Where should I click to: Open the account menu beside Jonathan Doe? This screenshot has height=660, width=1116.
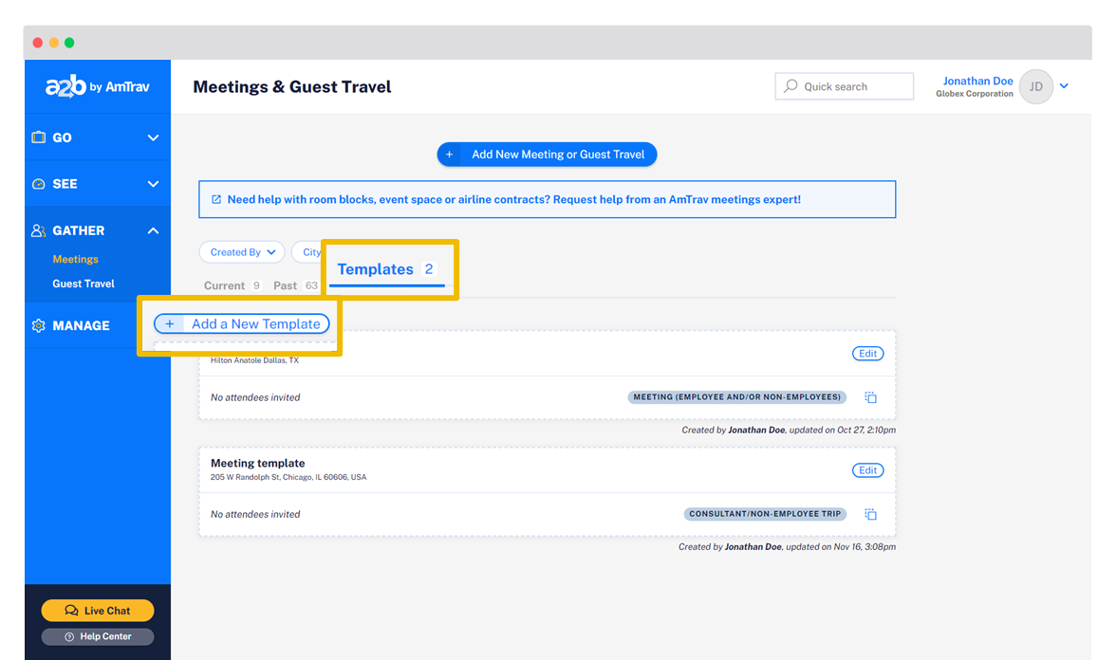pos(1064,86)
